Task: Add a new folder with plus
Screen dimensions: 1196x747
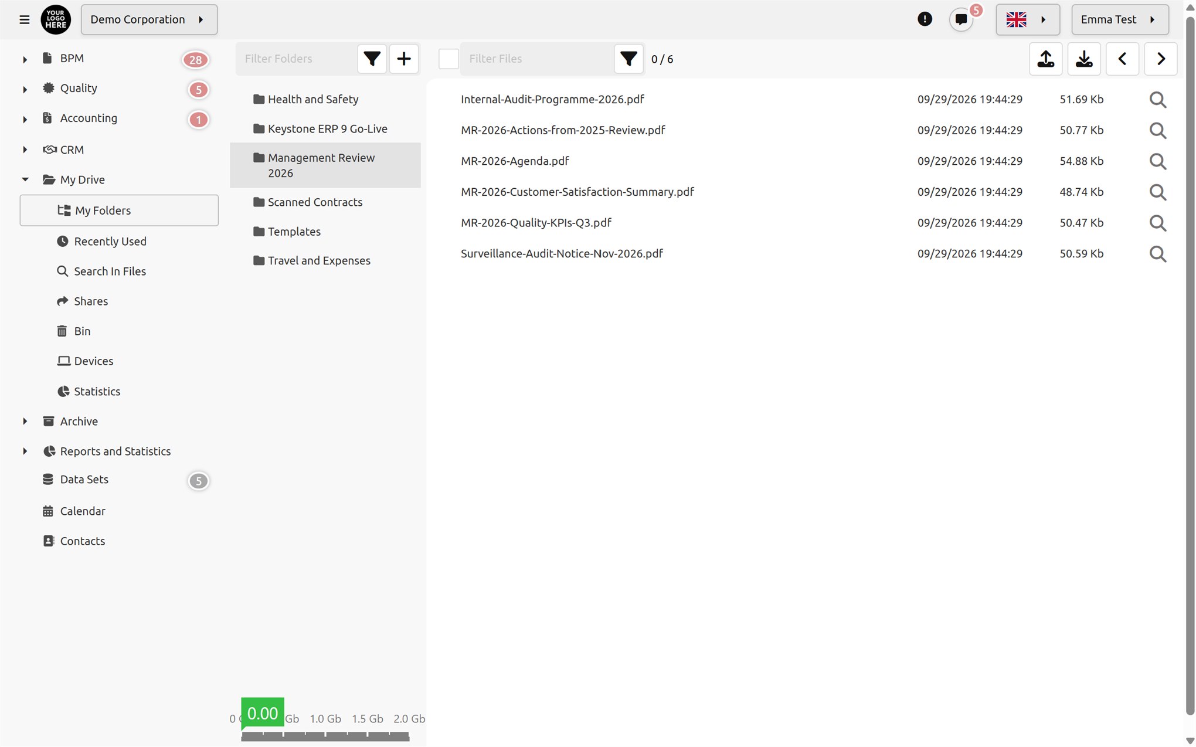Action: point(404,59)
